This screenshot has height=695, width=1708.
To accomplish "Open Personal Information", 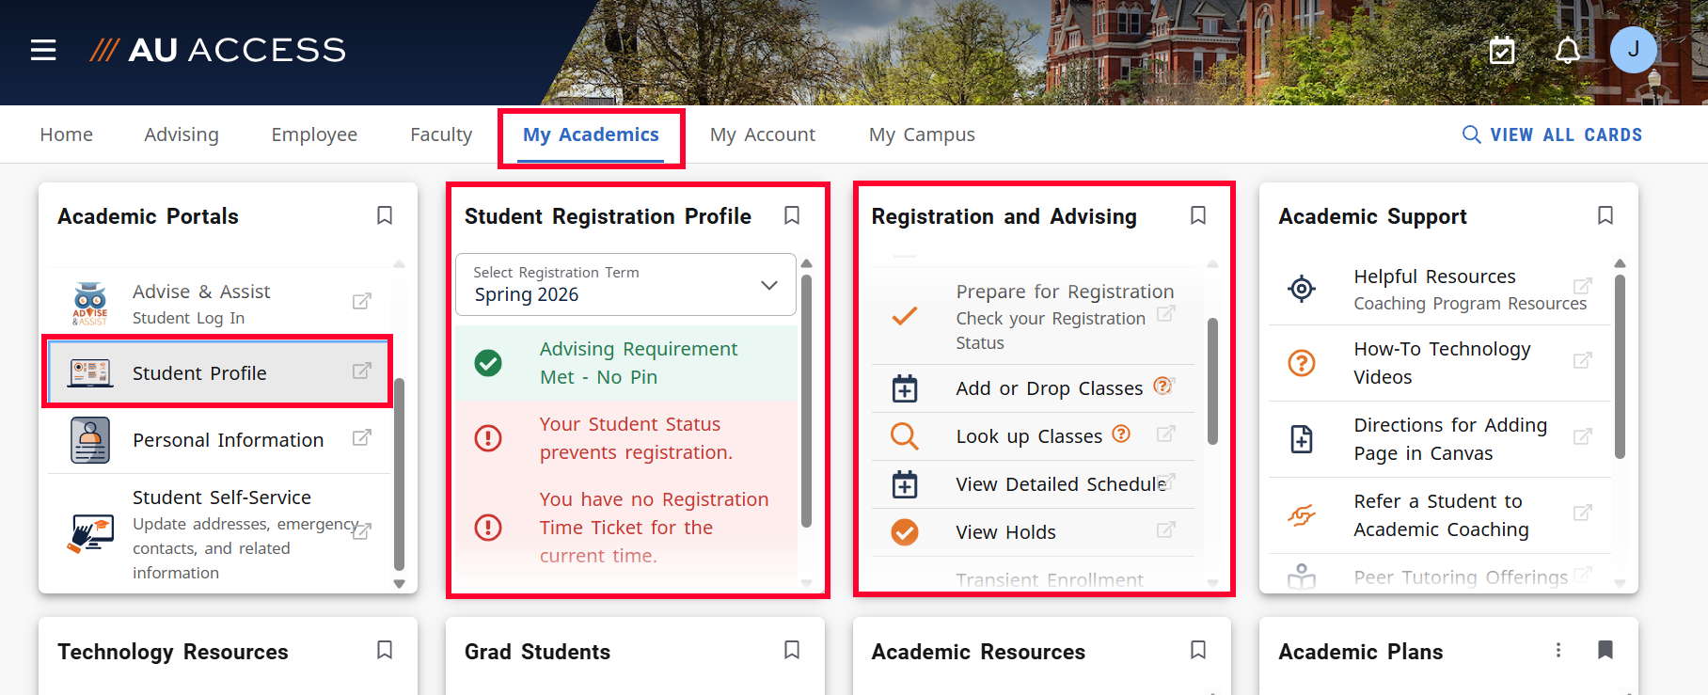I will pyautogui.click(x=229, y=439).
